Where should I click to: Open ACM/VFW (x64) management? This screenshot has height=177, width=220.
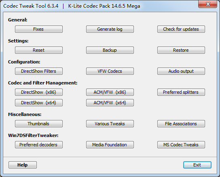(110, 103)
